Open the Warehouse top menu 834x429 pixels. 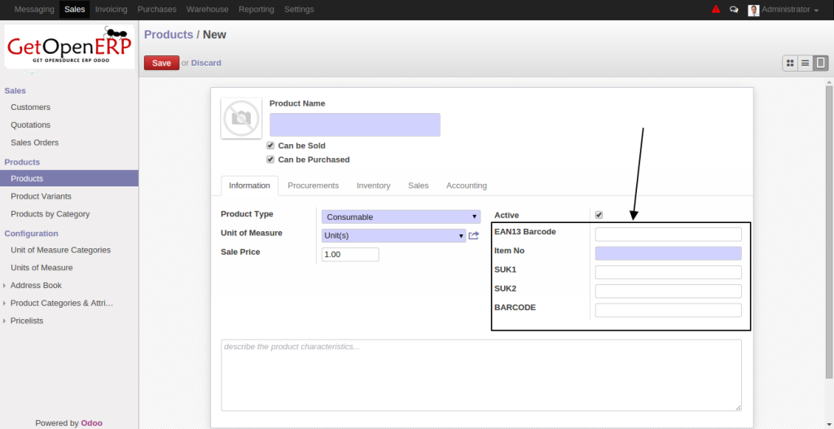pos(207,9)
